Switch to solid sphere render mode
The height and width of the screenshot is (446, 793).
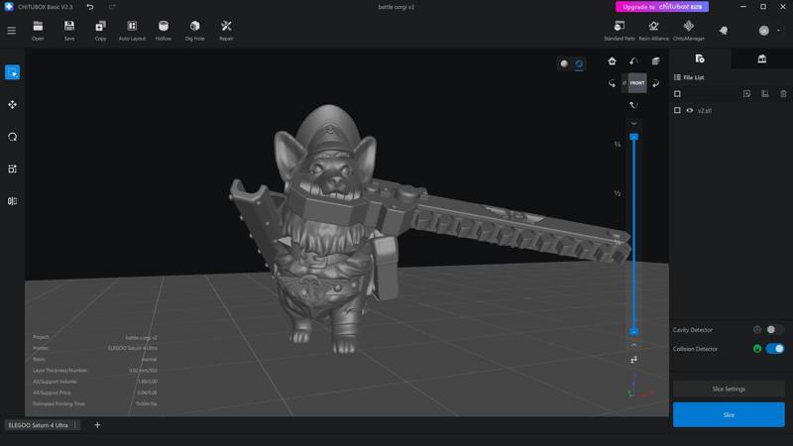pos(564,63)
